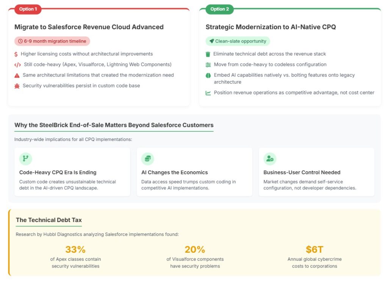Click the 33% Apex classes statistic
The height and width of the screenshot is (283, 388).
[75, 249]
